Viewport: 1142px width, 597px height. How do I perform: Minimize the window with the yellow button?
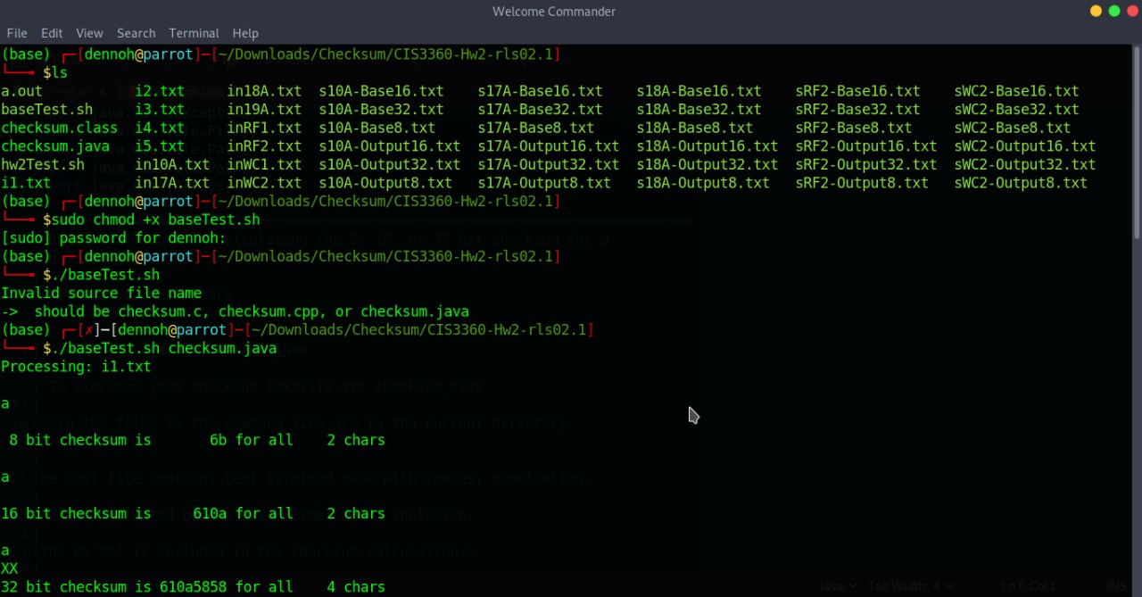1096,12
